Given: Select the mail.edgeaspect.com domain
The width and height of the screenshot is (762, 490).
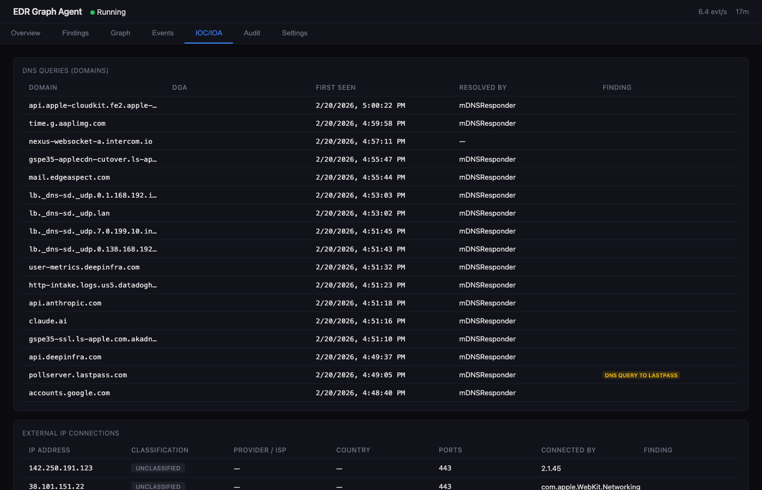Looking at the screenshot, I should [x=69, y=177].
